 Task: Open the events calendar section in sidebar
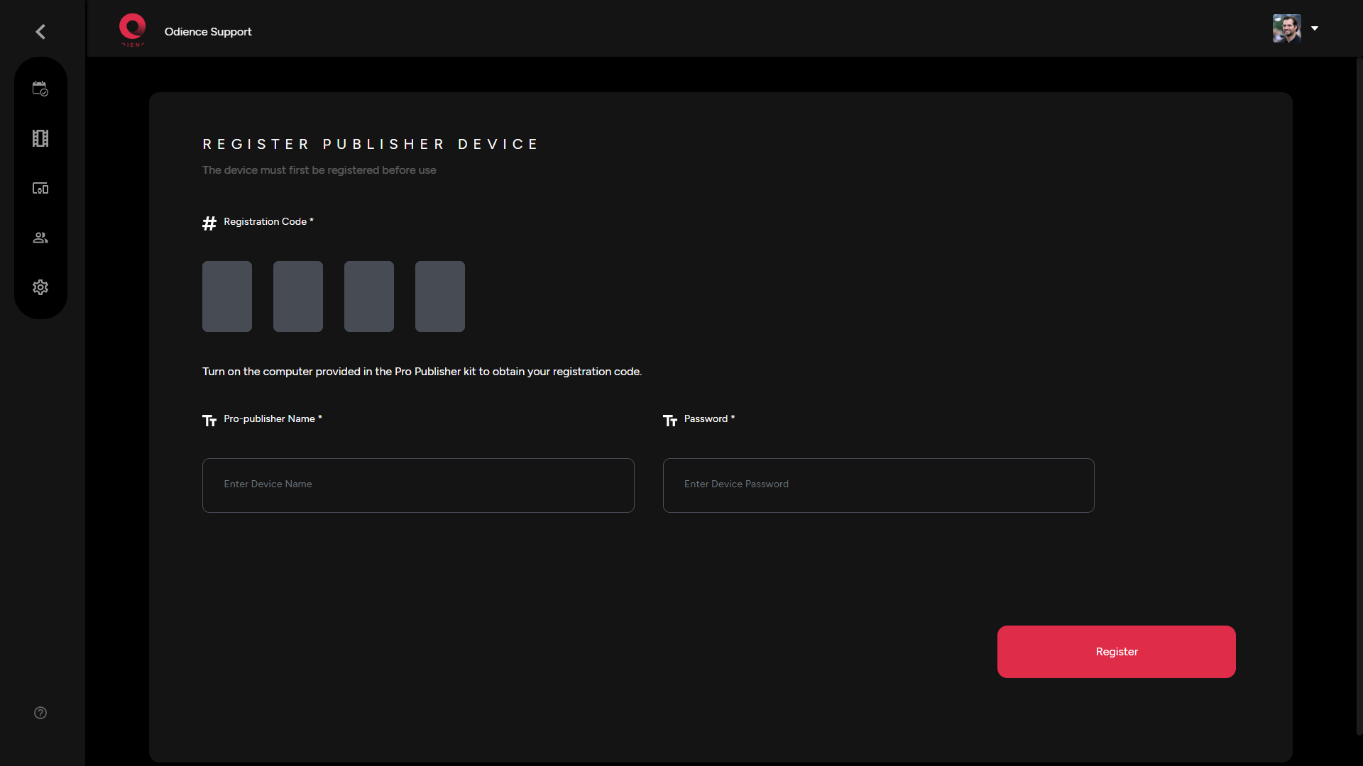[x=40, y=88]
